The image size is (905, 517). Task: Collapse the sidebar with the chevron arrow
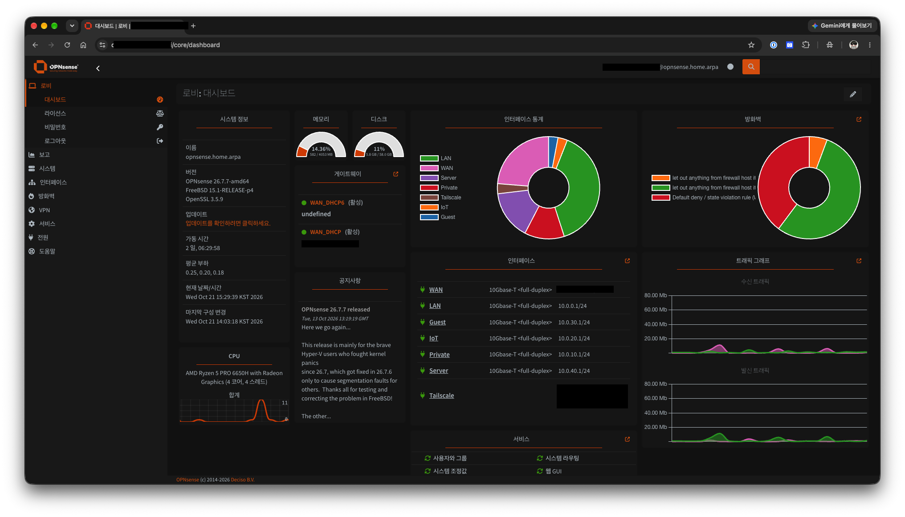point(98,68)
